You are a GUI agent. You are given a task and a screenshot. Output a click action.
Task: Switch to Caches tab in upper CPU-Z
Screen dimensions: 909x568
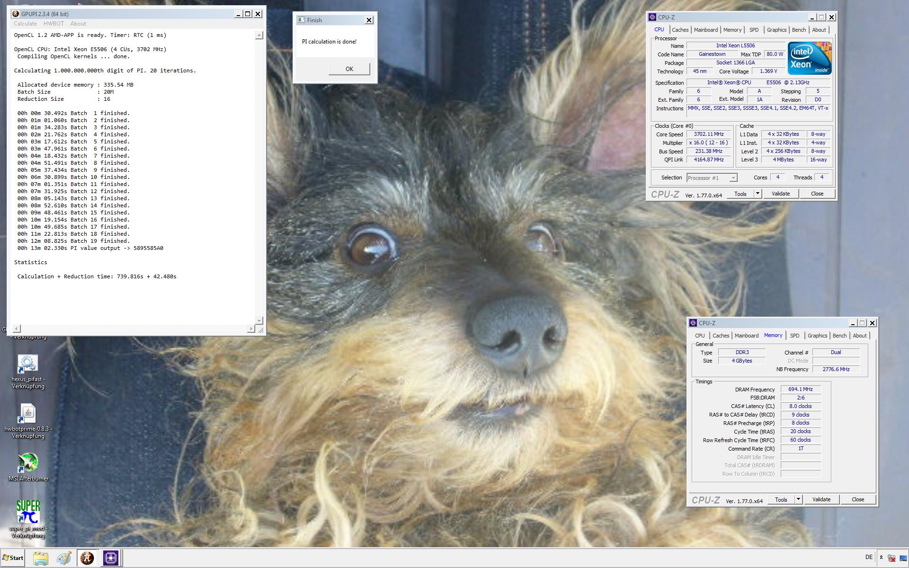[680, 30]
